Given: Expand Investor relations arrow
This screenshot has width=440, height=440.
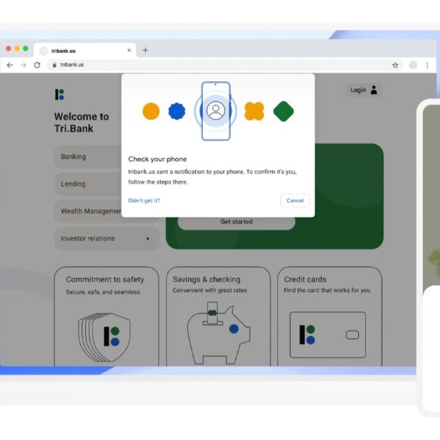Looking at the screenshot, I should tap(148, 239).
